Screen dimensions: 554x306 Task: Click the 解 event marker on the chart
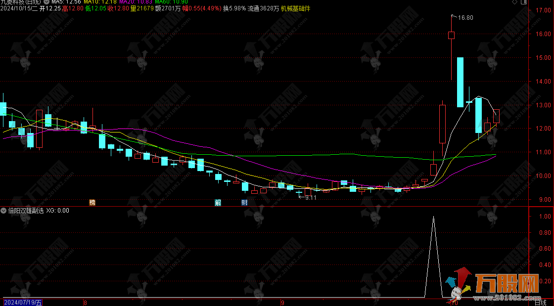pyautogui.click(x=218, y=203)
